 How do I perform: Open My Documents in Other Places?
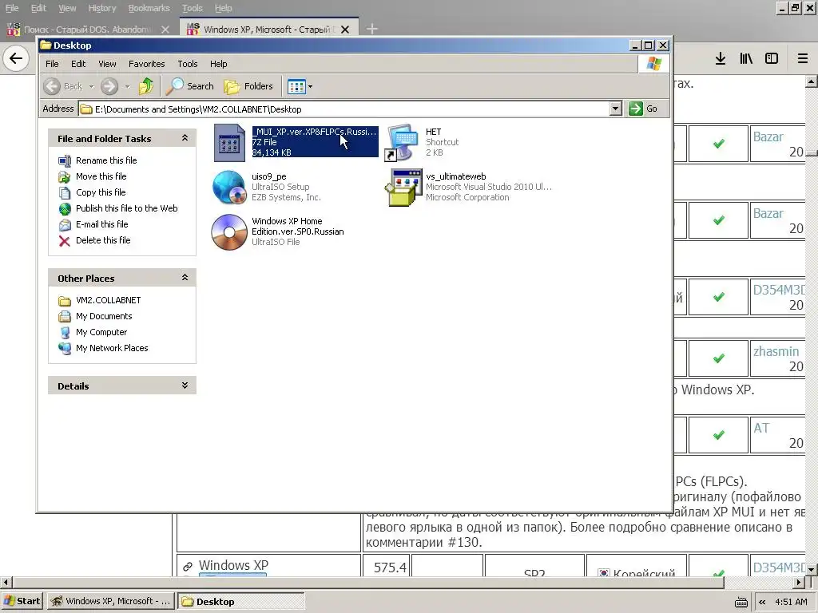[104, 316]
